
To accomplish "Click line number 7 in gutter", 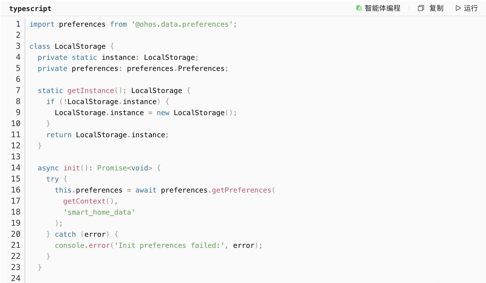I will click(x=18, y=90).
